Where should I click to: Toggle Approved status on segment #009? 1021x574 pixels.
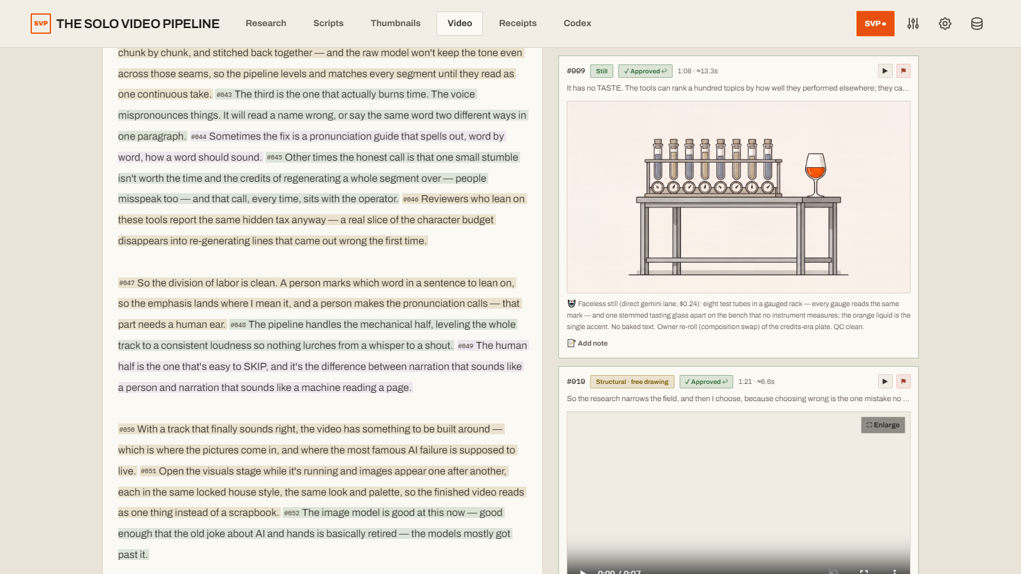coord(645,71)
